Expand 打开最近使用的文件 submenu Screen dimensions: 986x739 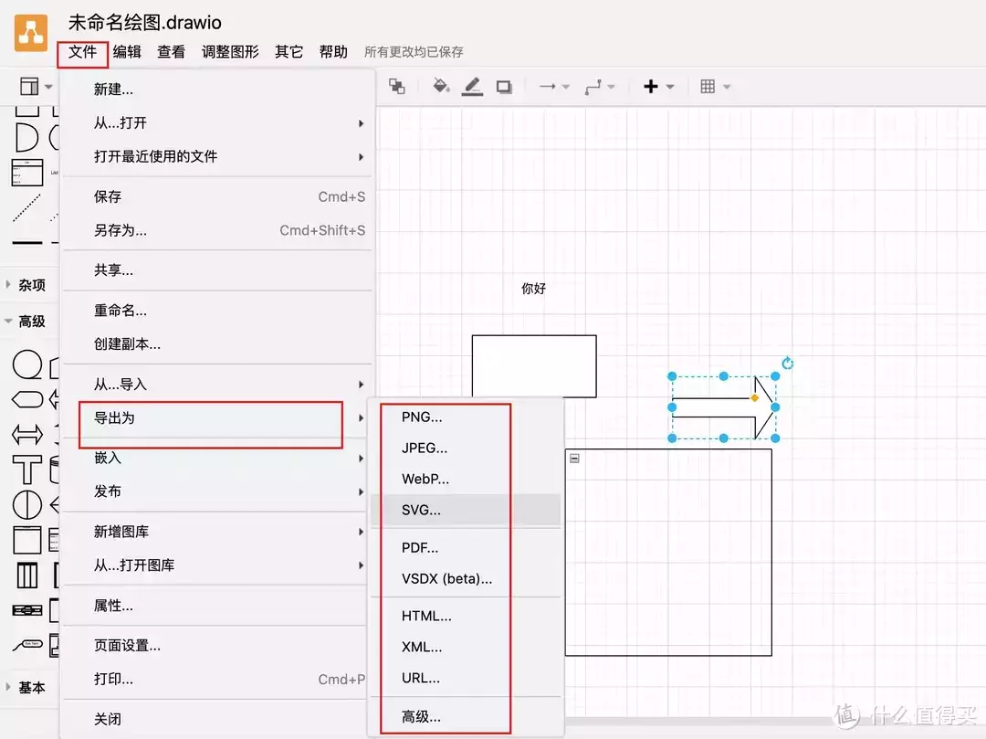click(217, 156)
